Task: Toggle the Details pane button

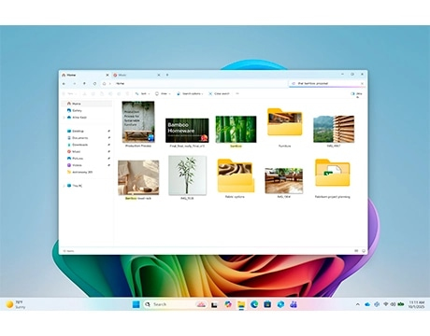Action: point(356,93)
